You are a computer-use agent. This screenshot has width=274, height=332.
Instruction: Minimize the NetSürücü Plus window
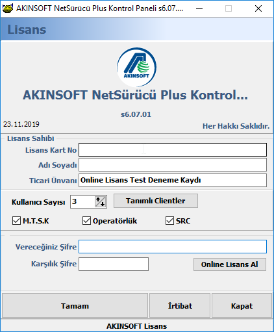click(x=199, y=8)
